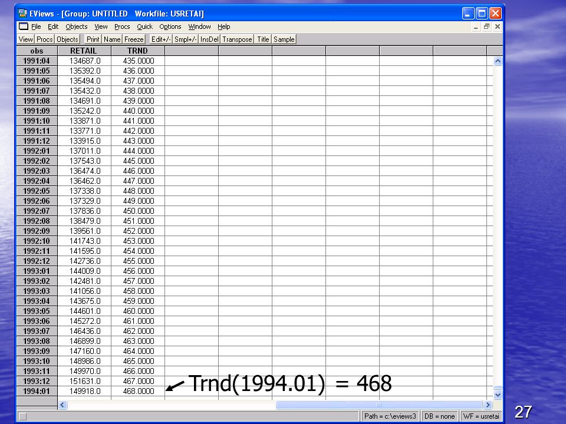
Task: Click RETAIL cell 141743.0
Action: pos(84,241)
